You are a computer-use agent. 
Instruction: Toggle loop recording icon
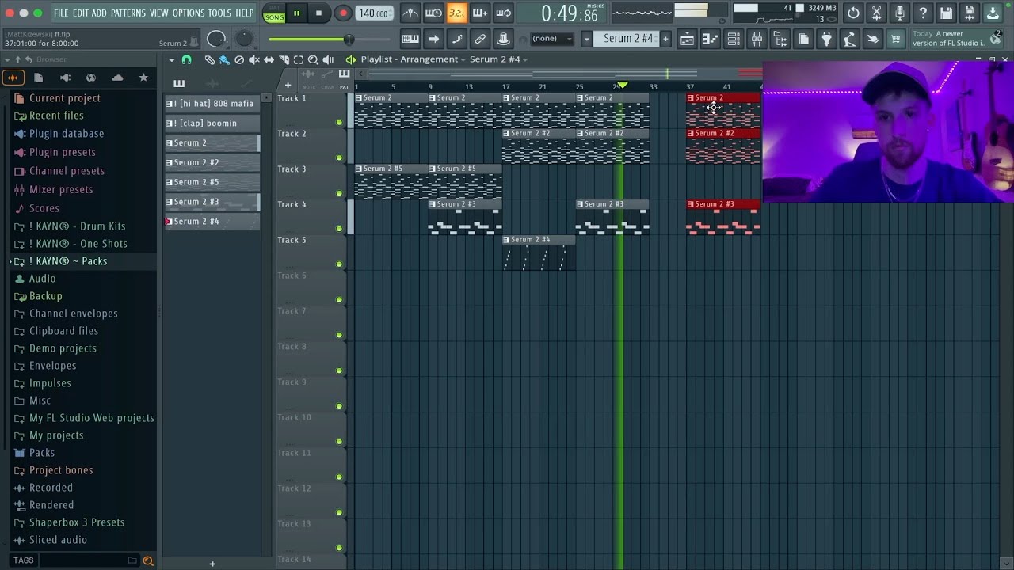click(x=503, y=13)
